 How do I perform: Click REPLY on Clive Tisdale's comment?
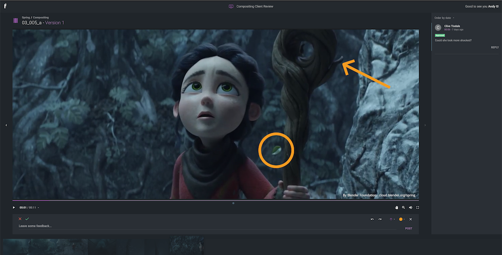pyautogui.click(x=494, y=47)
